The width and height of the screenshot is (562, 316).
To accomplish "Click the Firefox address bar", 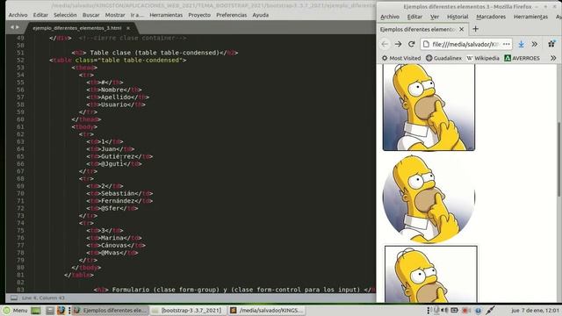I will coord(466,44).
